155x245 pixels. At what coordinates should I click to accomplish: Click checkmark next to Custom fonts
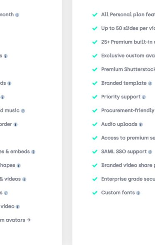(95, 193)
